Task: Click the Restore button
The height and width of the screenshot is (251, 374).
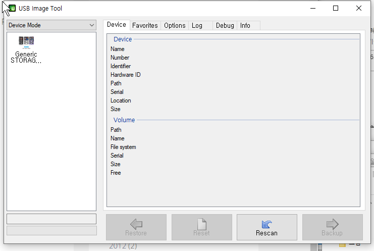Action: pyautogui.click(x=136, y=227)
